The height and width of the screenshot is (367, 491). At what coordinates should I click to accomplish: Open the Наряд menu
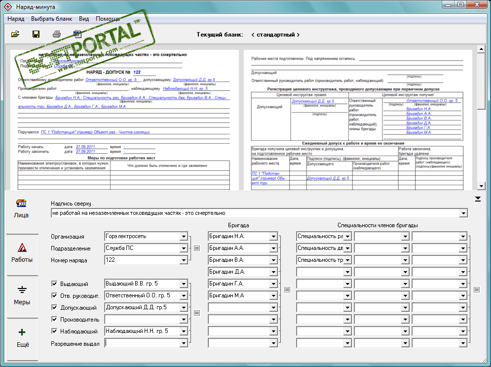(x=16, y=19)
